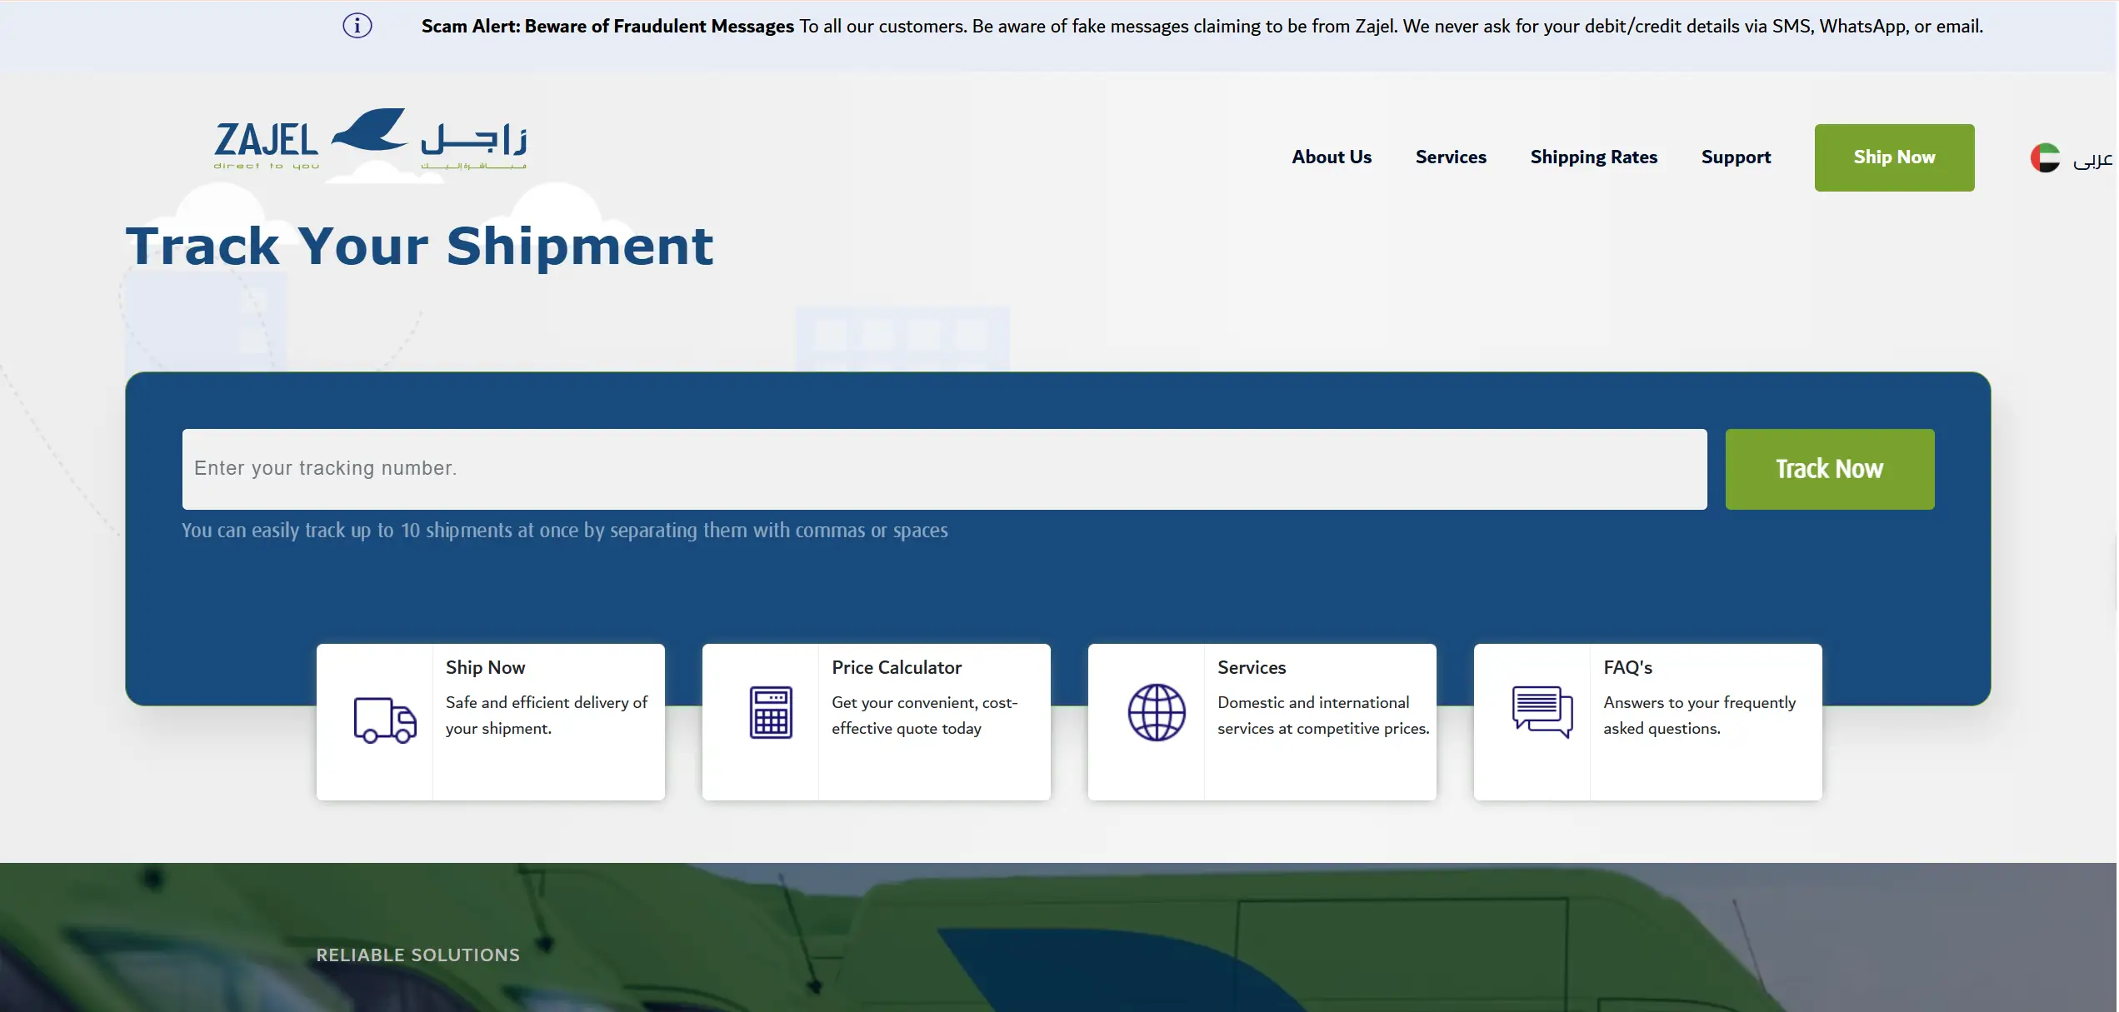The image size is (2119, 1012).
Task: Click the UAE flag icon
Action: [x=2045, y=157]
